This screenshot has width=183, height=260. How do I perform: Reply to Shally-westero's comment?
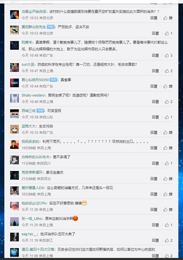155,102
